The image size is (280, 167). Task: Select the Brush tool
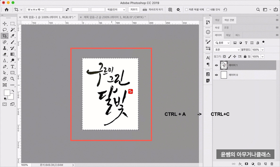point(12,42)
